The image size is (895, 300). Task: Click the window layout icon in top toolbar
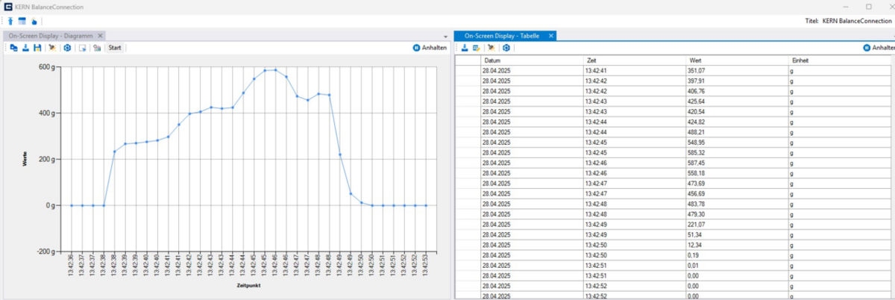[x=22, y=21]
